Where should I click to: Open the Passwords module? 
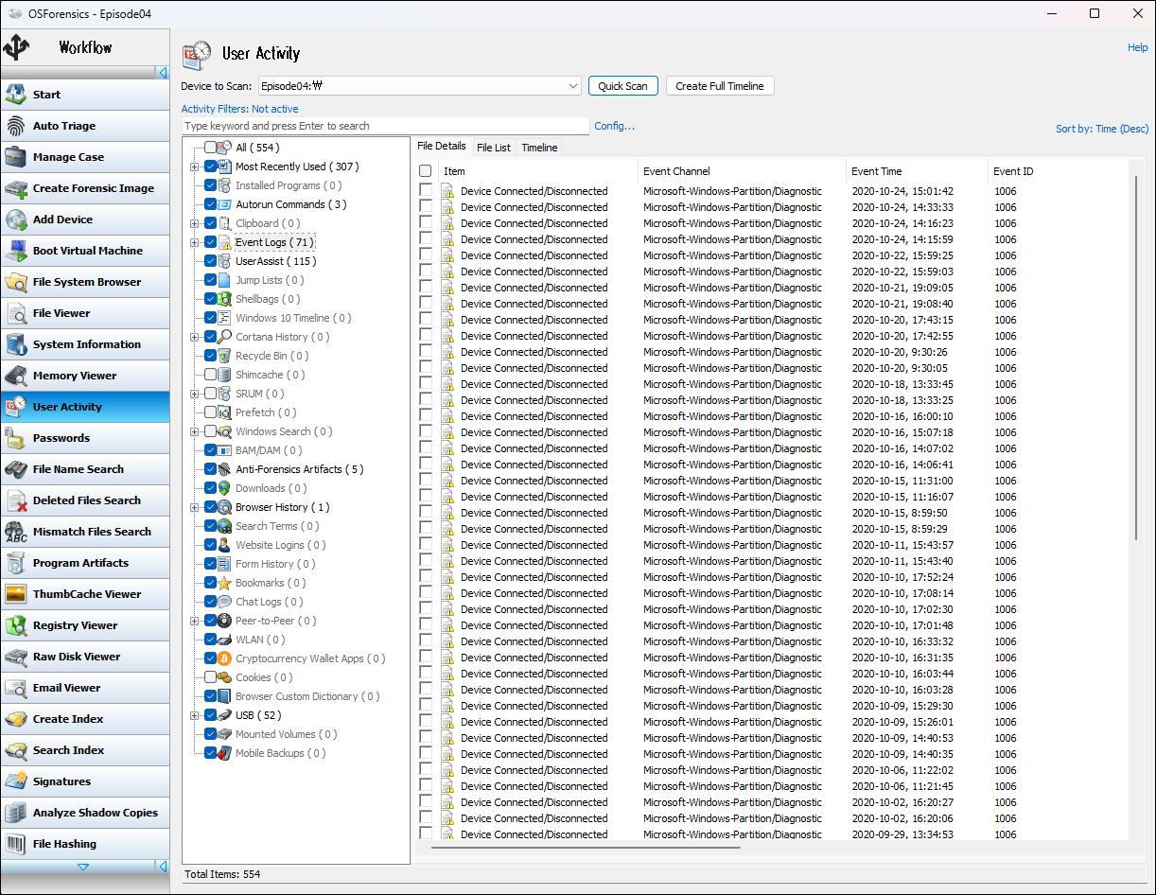coord(85,438)
